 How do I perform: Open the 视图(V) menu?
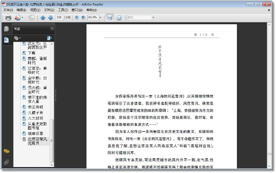point(35,10)
